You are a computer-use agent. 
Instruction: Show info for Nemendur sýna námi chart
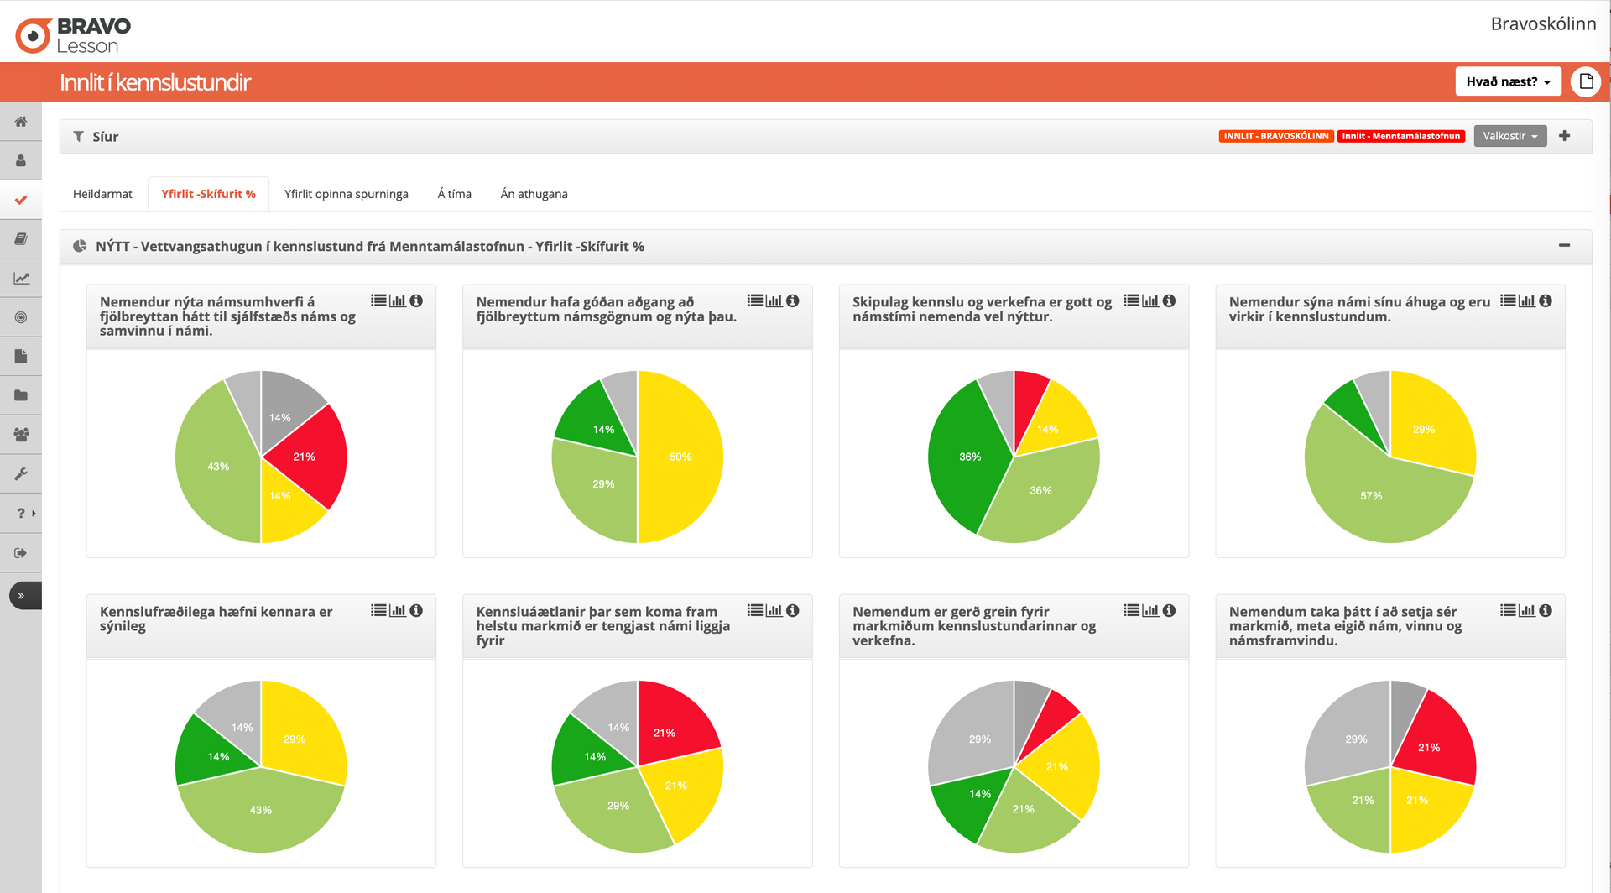tap(1546, 300)
